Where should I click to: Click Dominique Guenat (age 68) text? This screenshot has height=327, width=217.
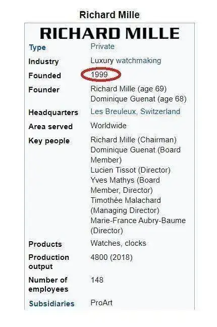(x=138, y=99)
